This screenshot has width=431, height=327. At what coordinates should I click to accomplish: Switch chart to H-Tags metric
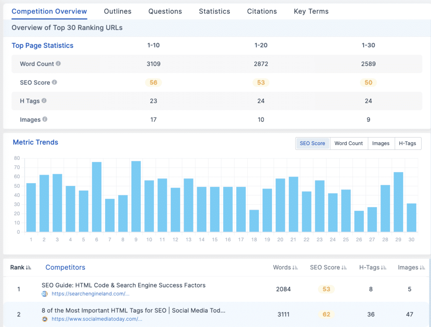click(x=407, y=144)
